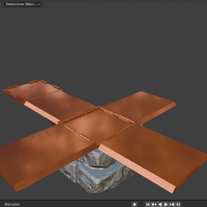Jump to the next keyframe

172,204
